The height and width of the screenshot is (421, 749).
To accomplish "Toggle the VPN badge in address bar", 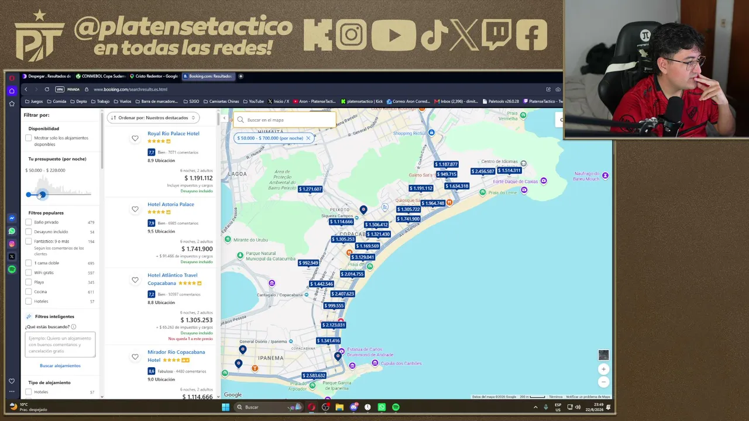I will (x=60, y=89).
